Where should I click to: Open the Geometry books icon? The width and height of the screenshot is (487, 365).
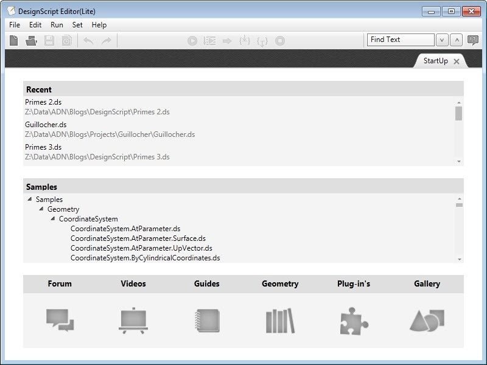point(280,320)
